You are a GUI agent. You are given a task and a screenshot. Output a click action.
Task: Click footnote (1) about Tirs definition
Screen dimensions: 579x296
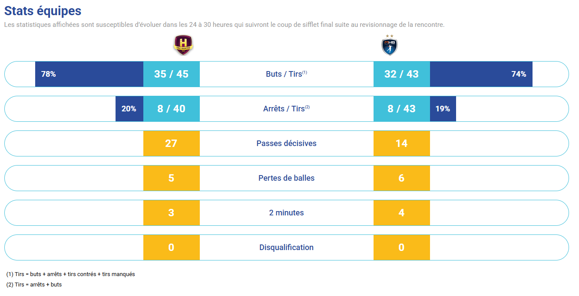pos(70,274)
